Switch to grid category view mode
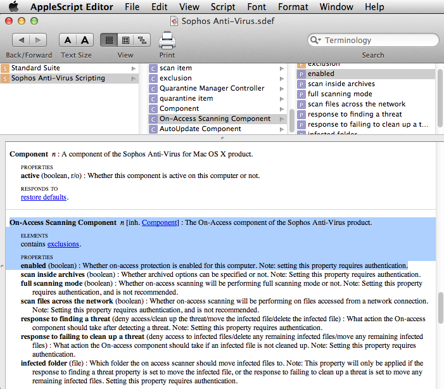 coord(125,40)
